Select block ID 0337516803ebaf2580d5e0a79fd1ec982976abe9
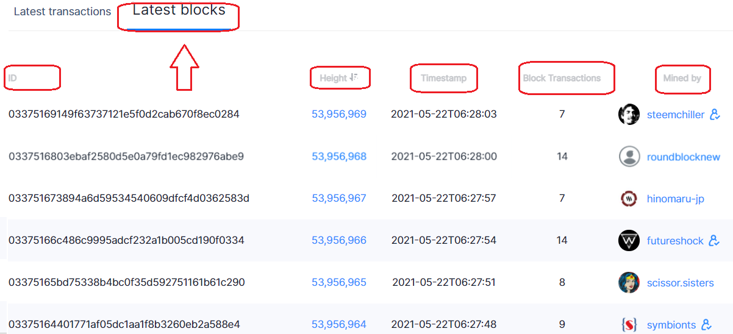The image size is (733, 334). pos(126,157)
